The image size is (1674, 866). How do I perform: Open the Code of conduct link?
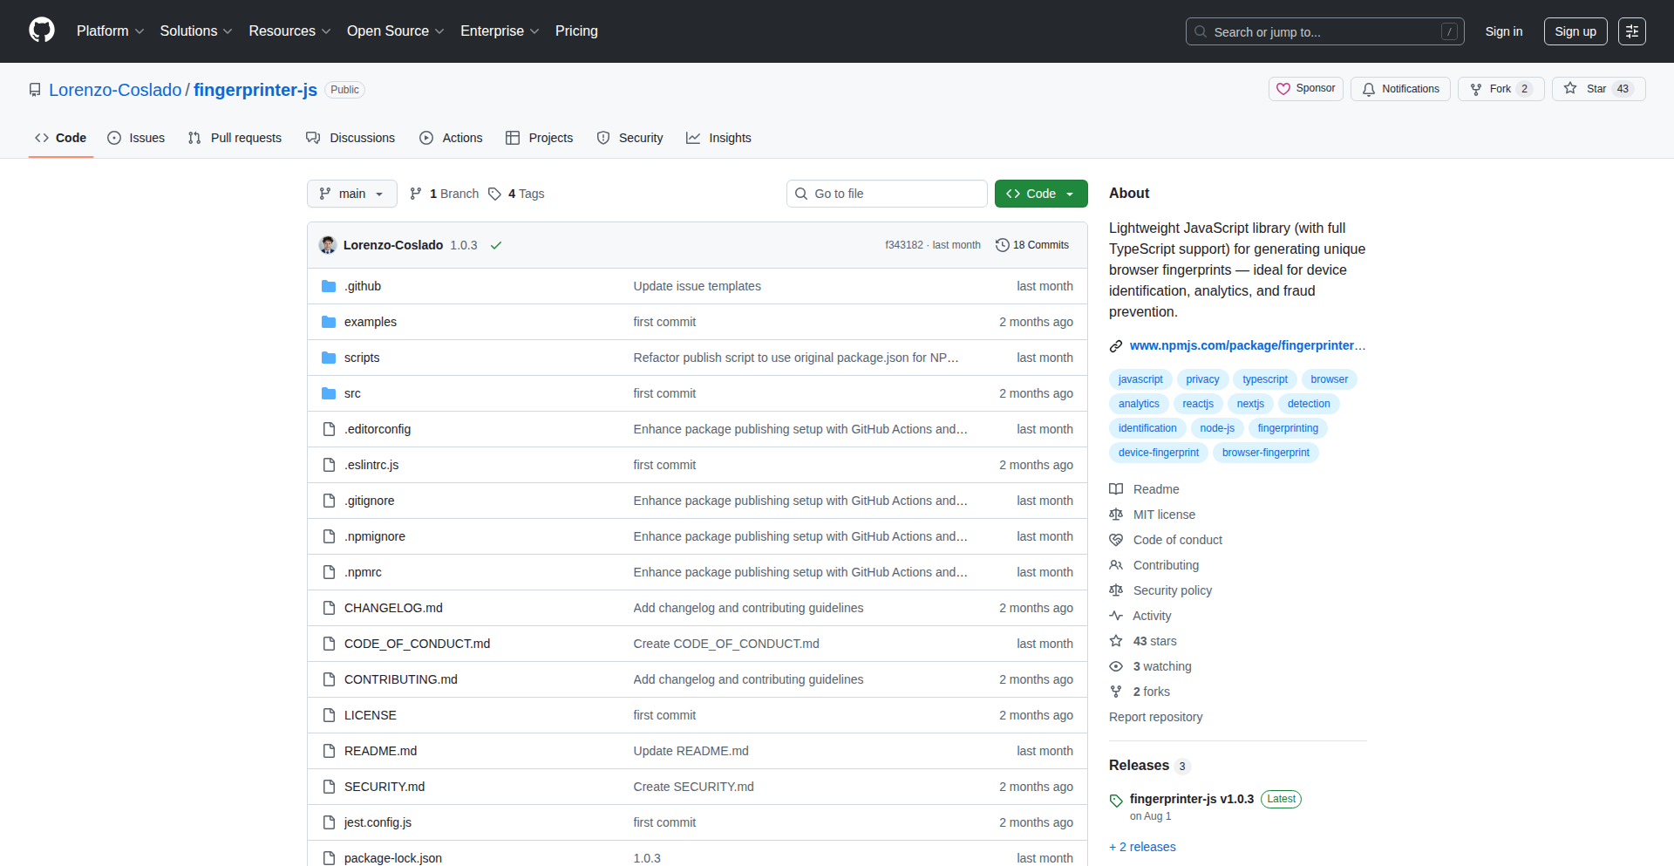pos(1166,540)
